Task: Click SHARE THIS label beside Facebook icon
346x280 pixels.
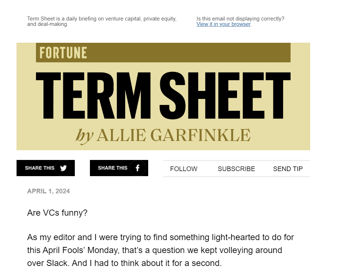Action: (x=113, y=168)
